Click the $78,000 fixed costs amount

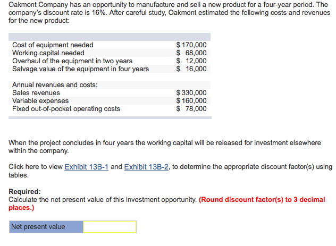click(191, 109)
